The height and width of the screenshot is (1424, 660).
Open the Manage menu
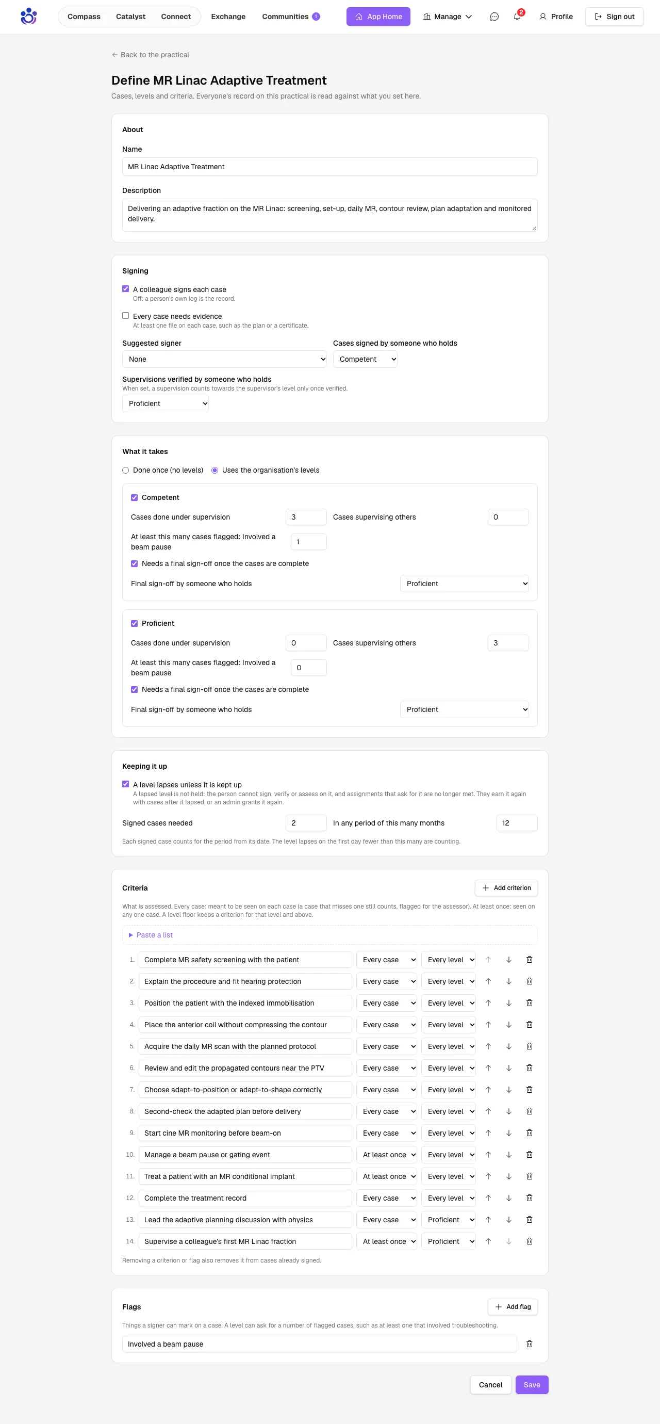pyautogui.click(x=448, y=17)
